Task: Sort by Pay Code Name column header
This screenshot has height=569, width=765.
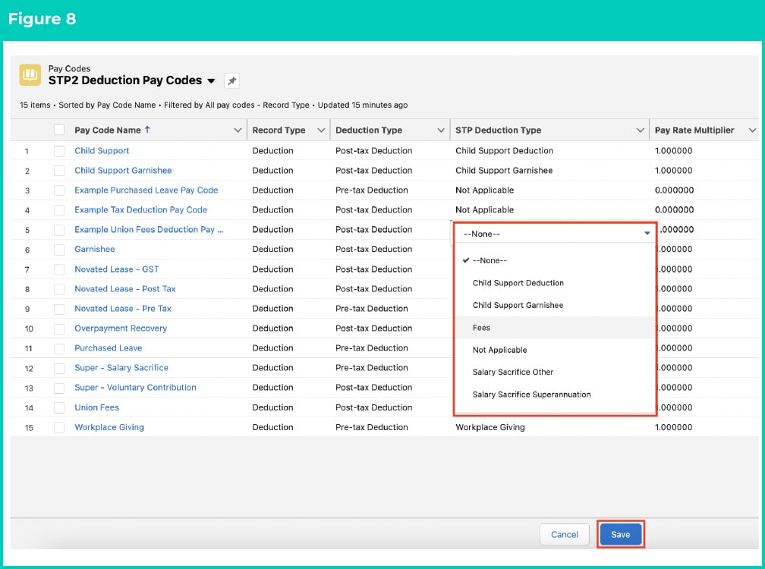Action: pyautogui.click(x=108, y=130)
